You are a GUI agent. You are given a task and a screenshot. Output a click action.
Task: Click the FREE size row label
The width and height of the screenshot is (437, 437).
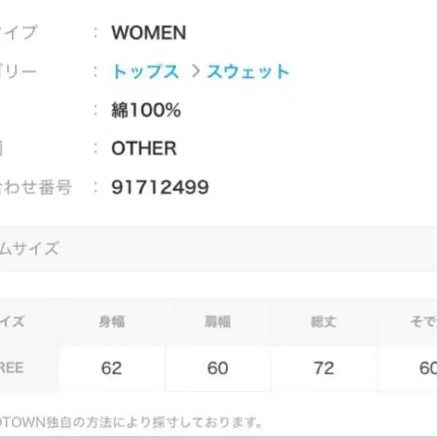(x=12, y=368)
